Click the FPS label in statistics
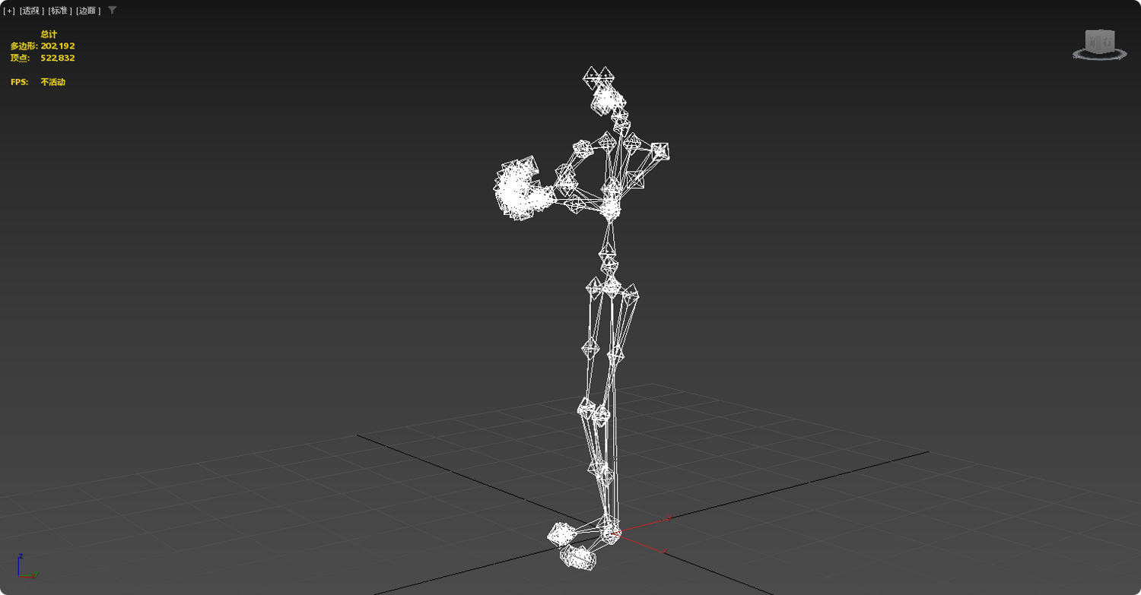Viewport: 1141px width, 595px height. coord(19,82)
